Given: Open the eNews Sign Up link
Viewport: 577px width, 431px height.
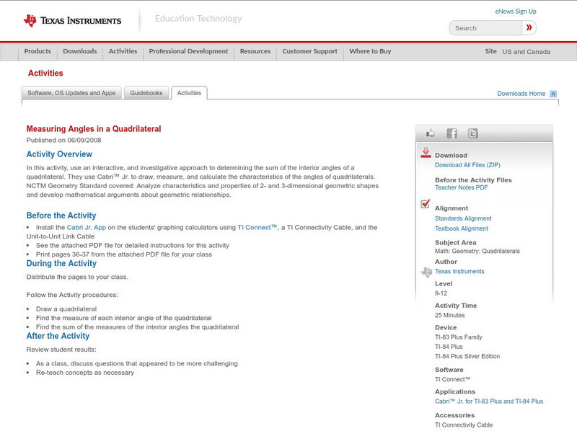Looking at the screenshot, I should [x=516, y=12].
